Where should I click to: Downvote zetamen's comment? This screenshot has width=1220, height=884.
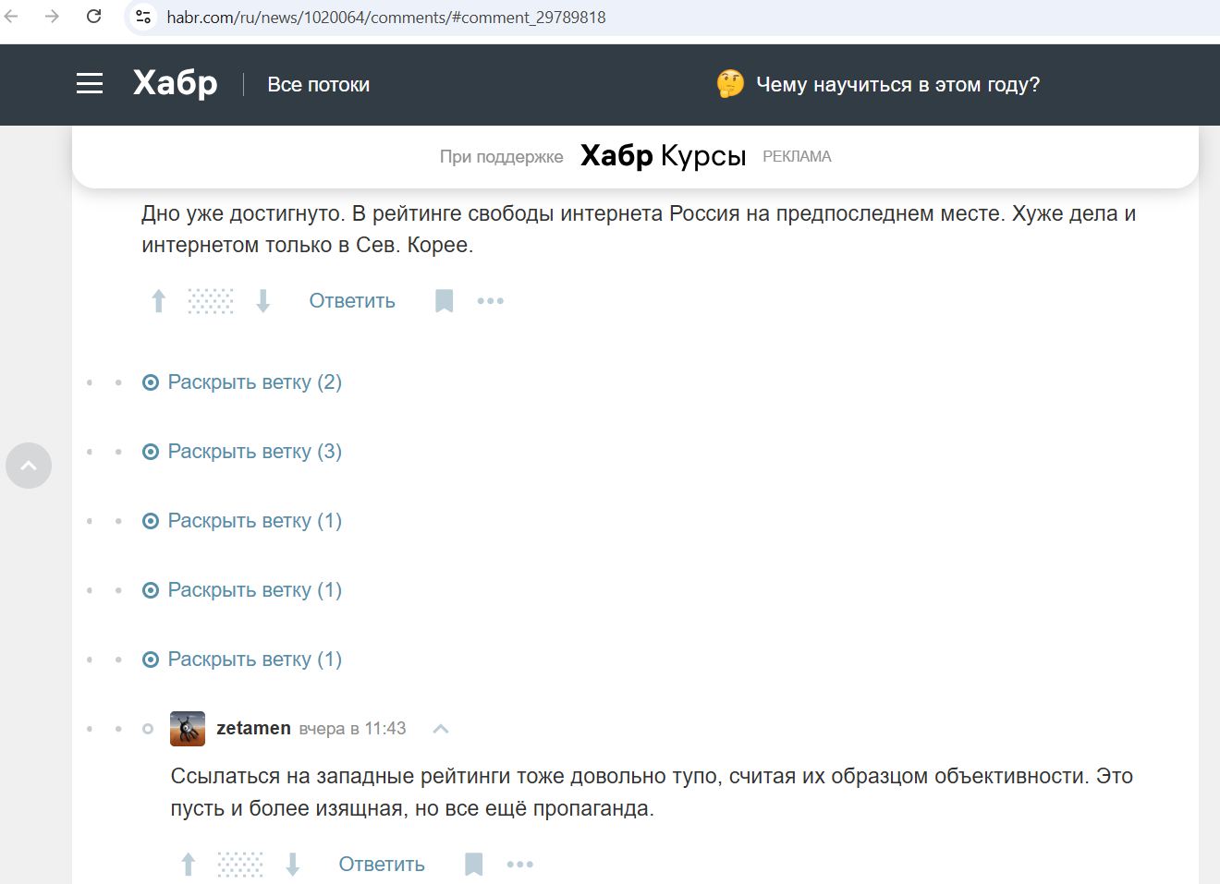click(294, 864)
